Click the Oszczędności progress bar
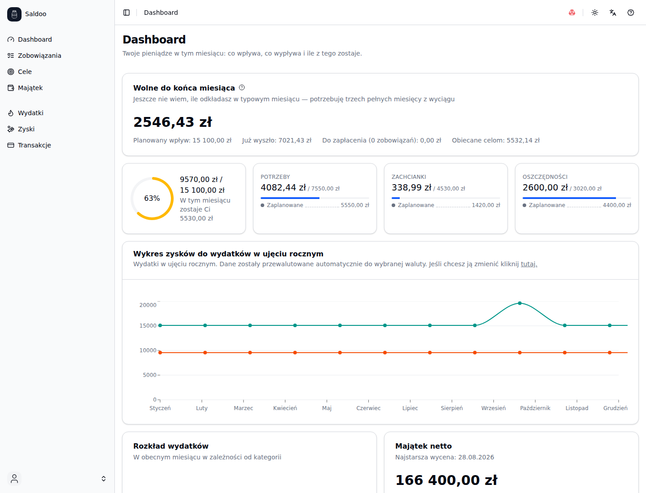The image size is (646, 493). (577, 198)
